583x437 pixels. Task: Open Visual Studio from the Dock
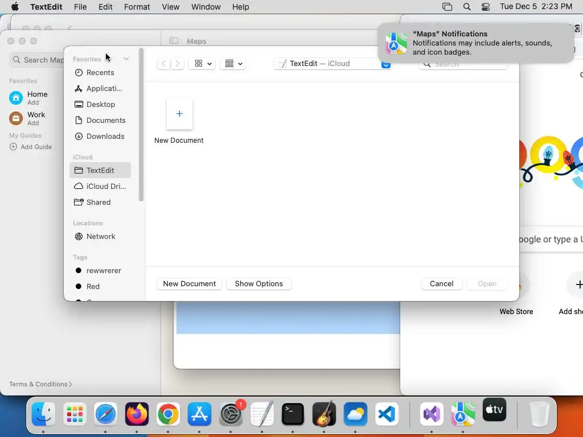432,414
